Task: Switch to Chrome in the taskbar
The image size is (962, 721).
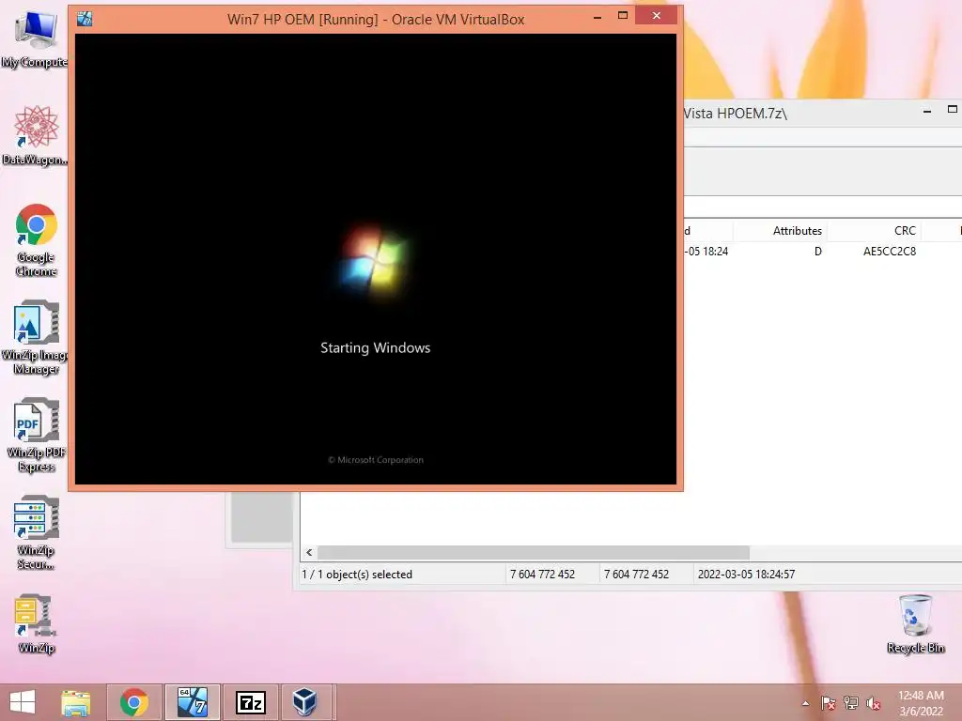Action: [x=134, y=702]
